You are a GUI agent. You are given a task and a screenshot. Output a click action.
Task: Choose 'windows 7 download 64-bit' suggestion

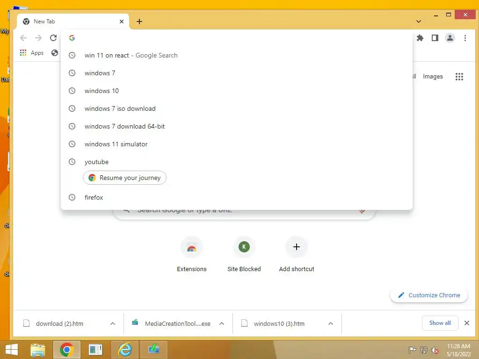pyautogui.click(x=237, y=126)
